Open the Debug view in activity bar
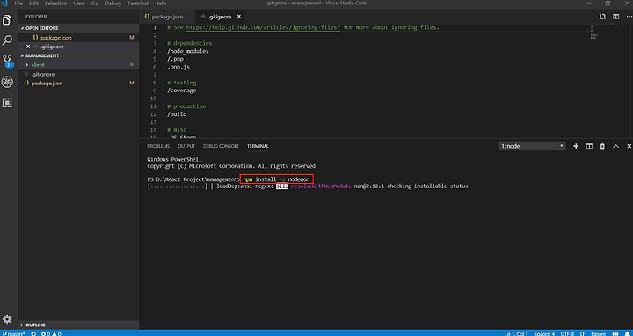Image resolution: width=633 pixels, height=336 pixels. (x=7, y=82)
